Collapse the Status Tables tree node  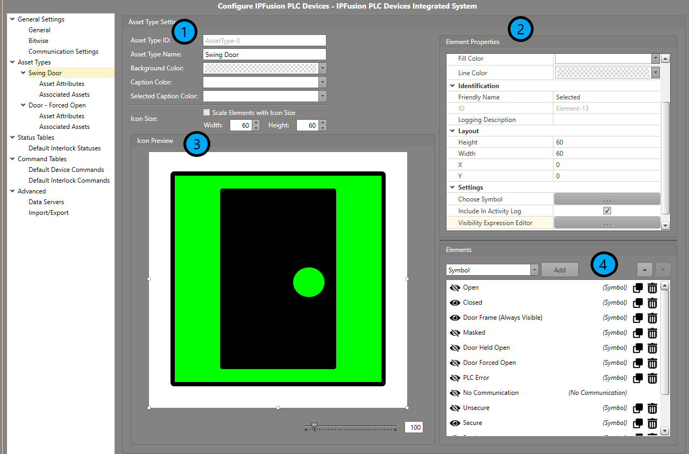12,138
